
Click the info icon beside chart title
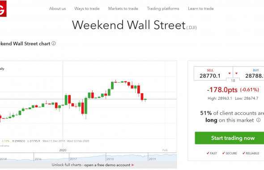pos(54,43)
